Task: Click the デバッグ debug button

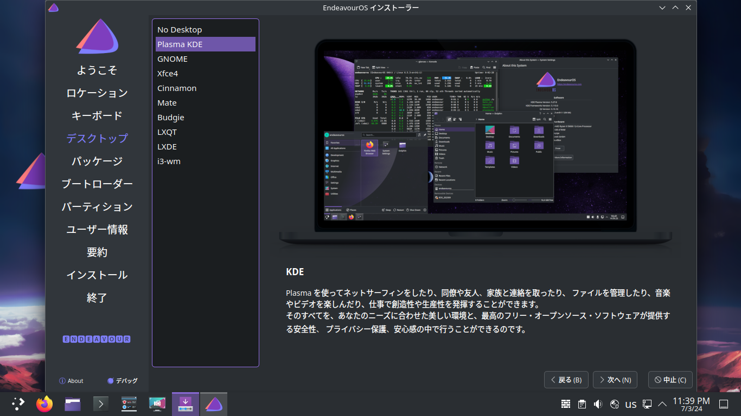Action: click(123, 381)
